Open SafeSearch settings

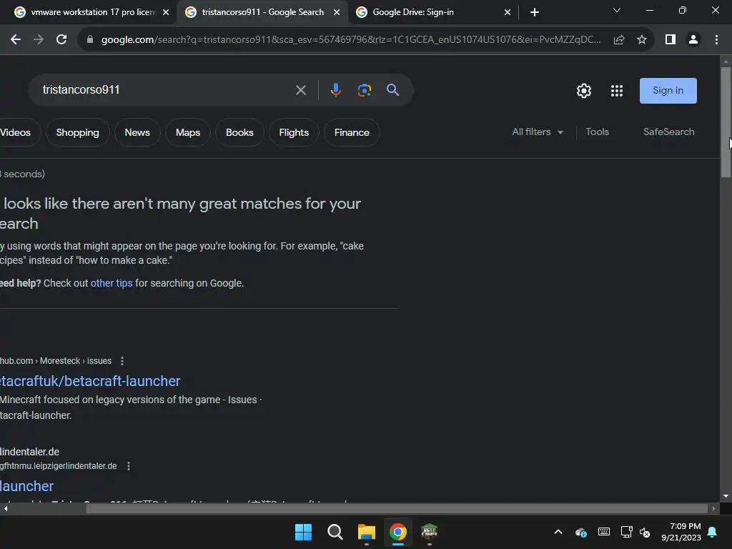point(668,132)
